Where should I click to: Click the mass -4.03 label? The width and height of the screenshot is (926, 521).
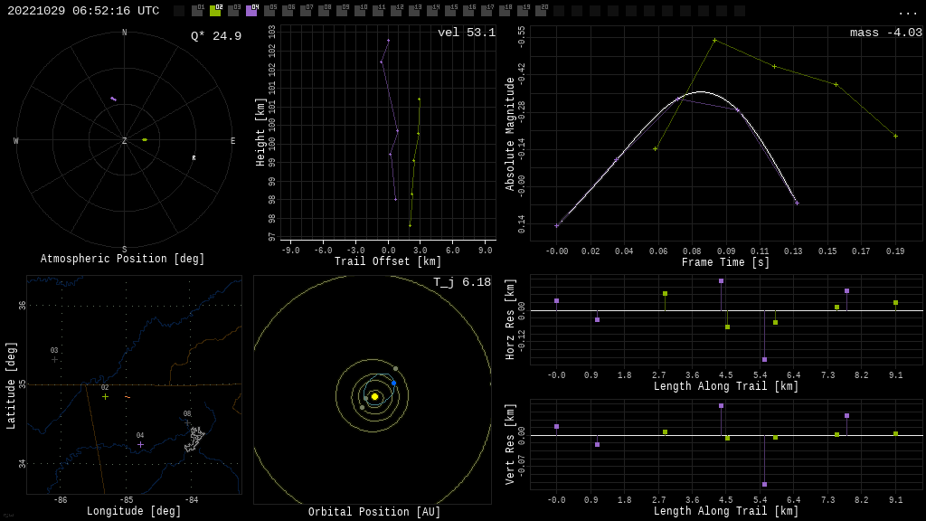(x=885, y=33)
